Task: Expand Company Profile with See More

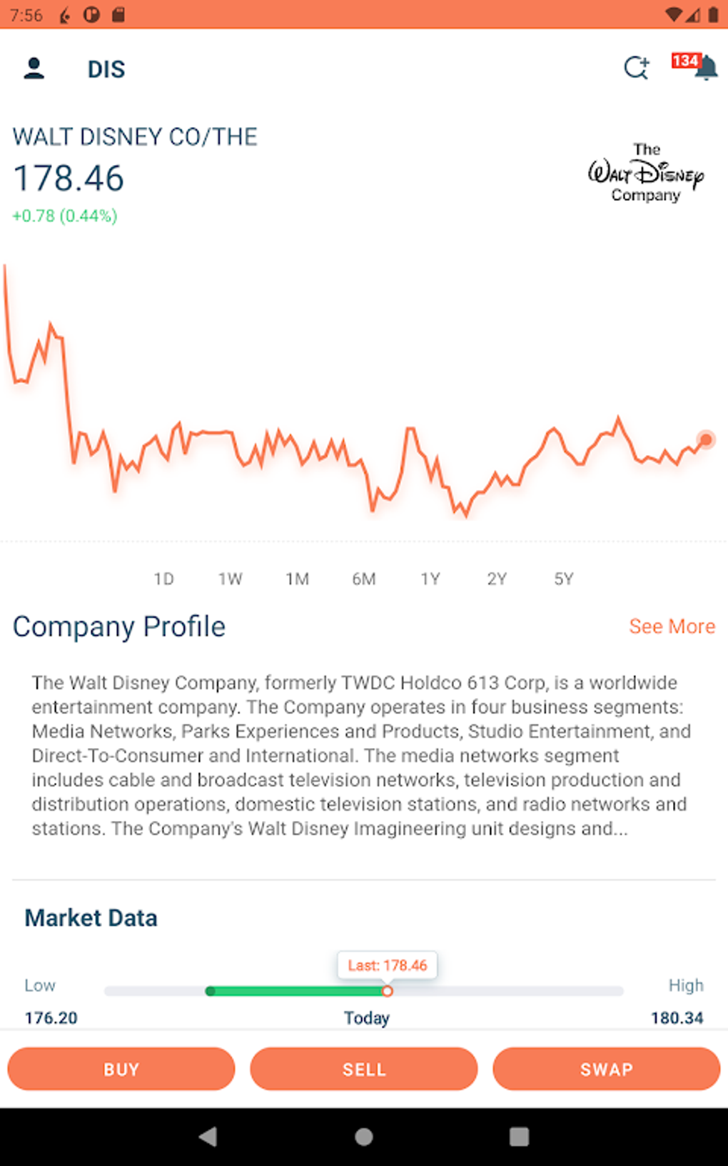Action: click(x=672, y=627)
